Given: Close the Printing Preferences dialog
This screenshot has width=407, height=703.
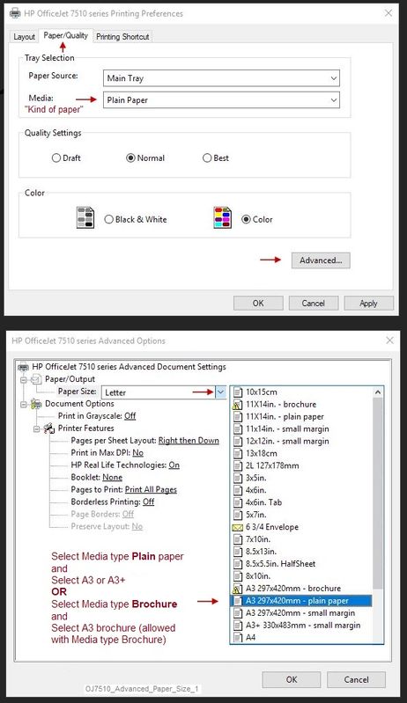Looking at the screenshot, I should (388, 13).
